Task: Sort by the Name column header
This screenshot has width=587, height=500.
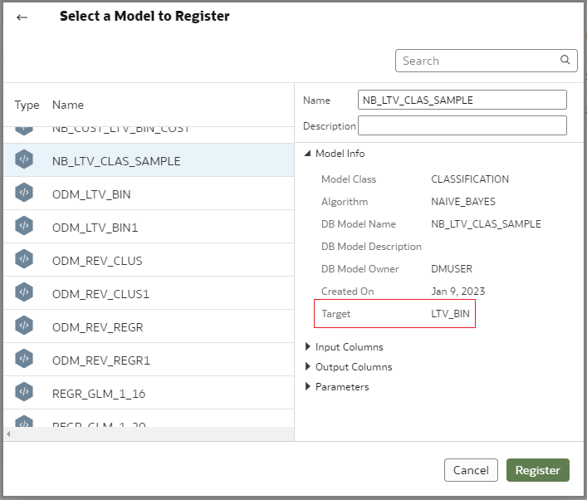Action: 68,105
